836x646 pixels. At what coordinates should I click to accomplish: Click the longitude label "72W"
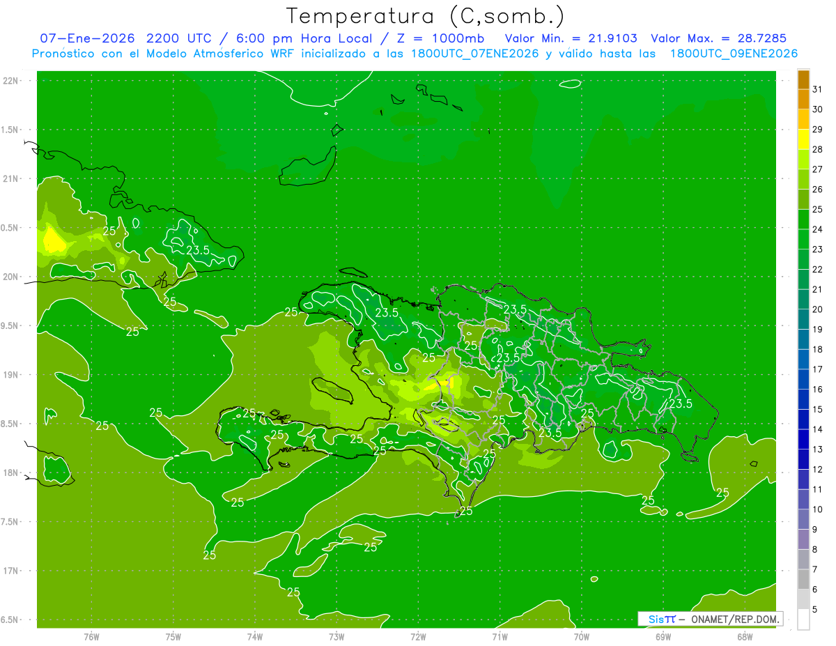[x=418, y=636]
